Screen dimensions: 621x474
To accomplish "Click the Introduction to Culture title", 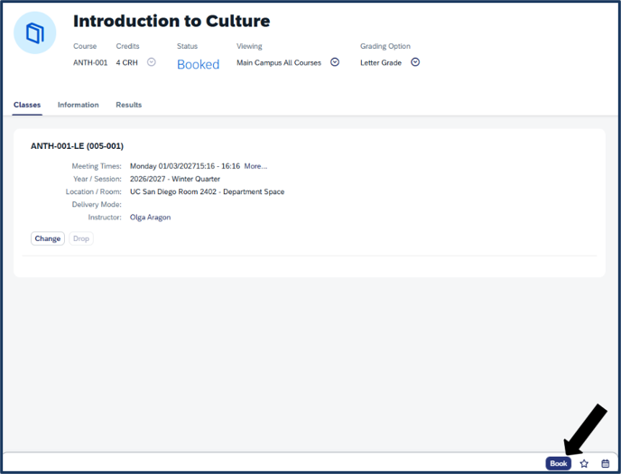I will [171, 21].
